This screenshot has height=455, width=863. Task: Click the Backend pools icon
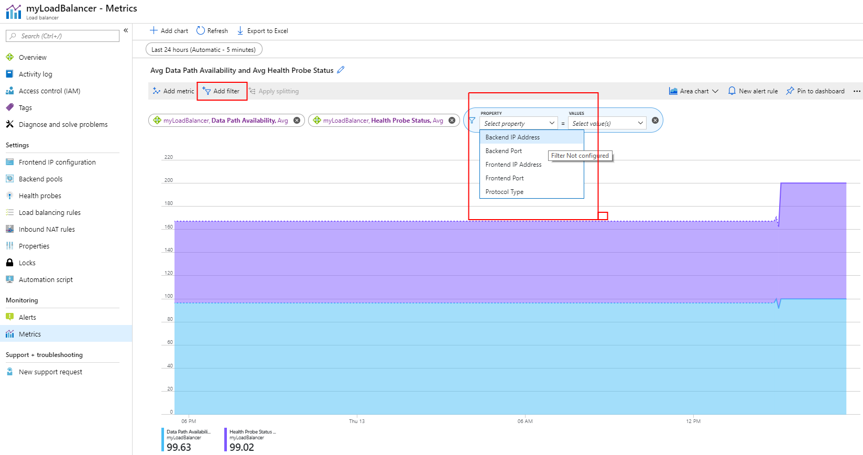(x=9, y=179)
